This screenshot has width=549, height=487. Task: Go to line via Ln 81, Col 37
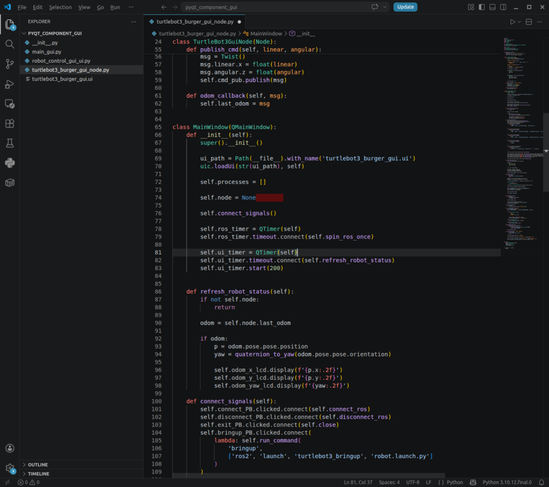point(358,483)
